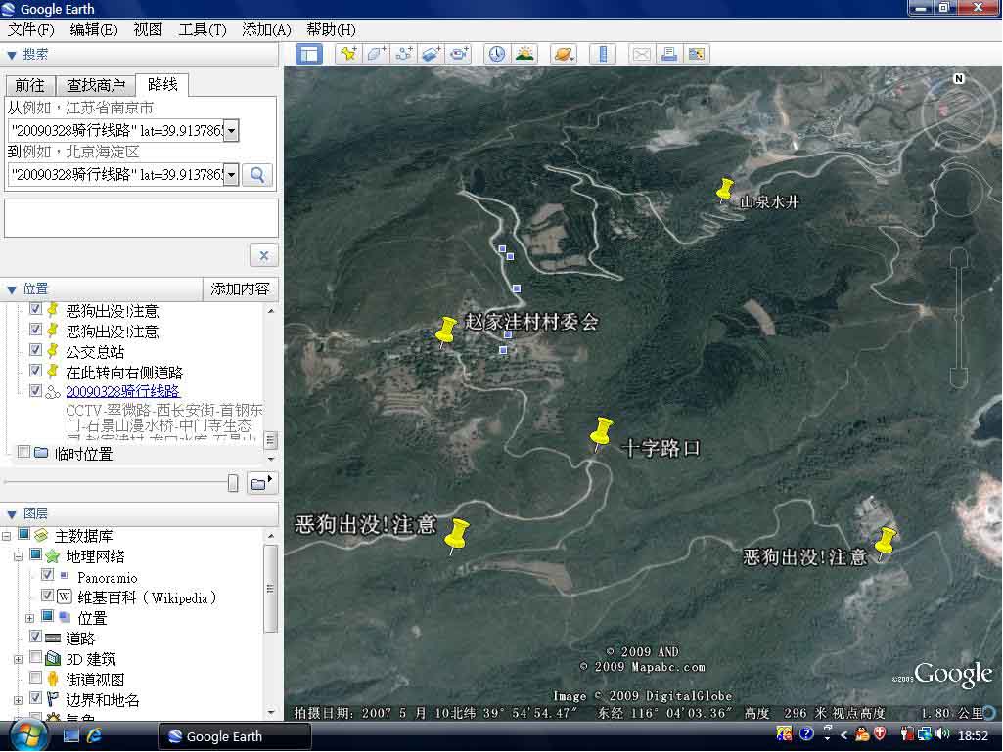Switch to the 查找商户 tab
Screen dimensions: 1003x752
tap(96, 86)
